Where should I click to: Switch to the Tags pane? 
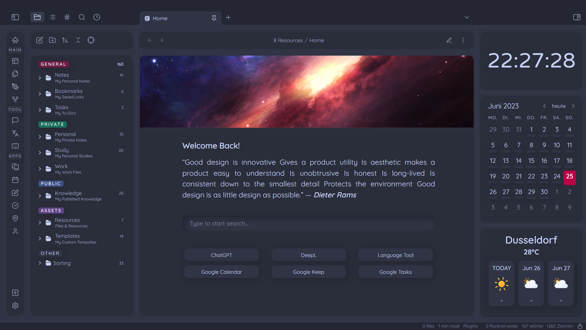point(67,17)
